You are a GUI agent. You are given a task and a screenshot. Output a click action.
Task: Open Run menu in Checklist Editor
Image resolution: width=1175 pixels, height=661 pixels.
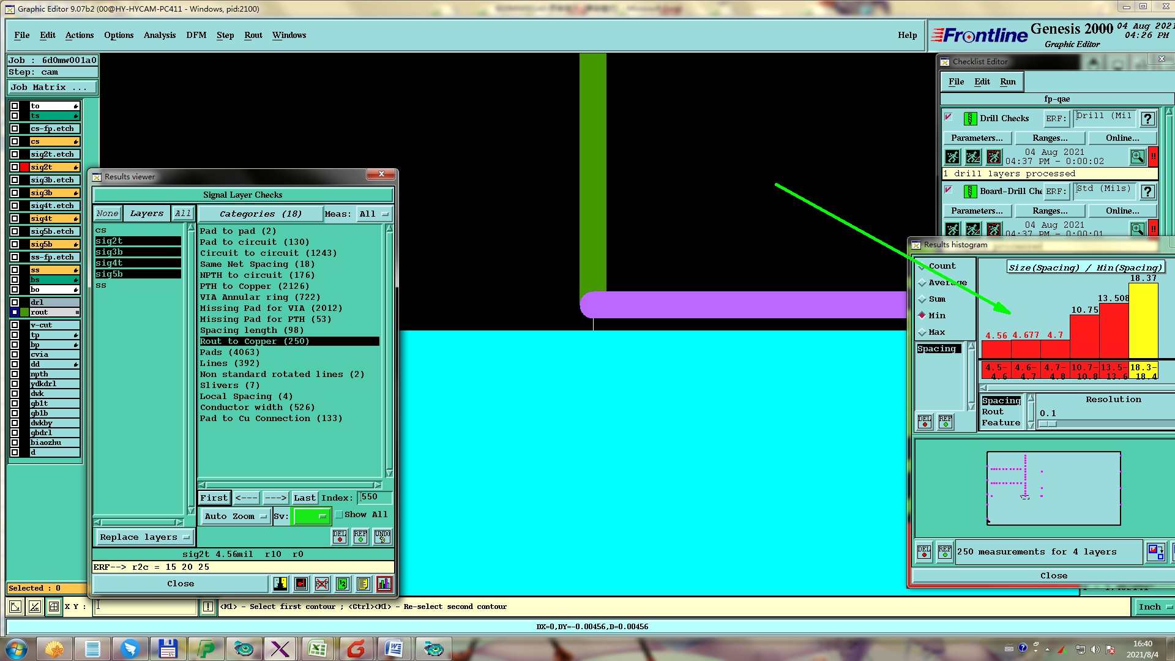coord(1008,82)
